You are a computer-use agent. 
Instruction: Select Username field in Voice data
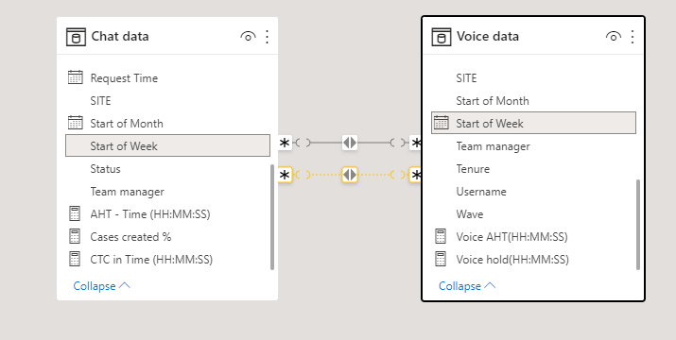click(481, 192)
